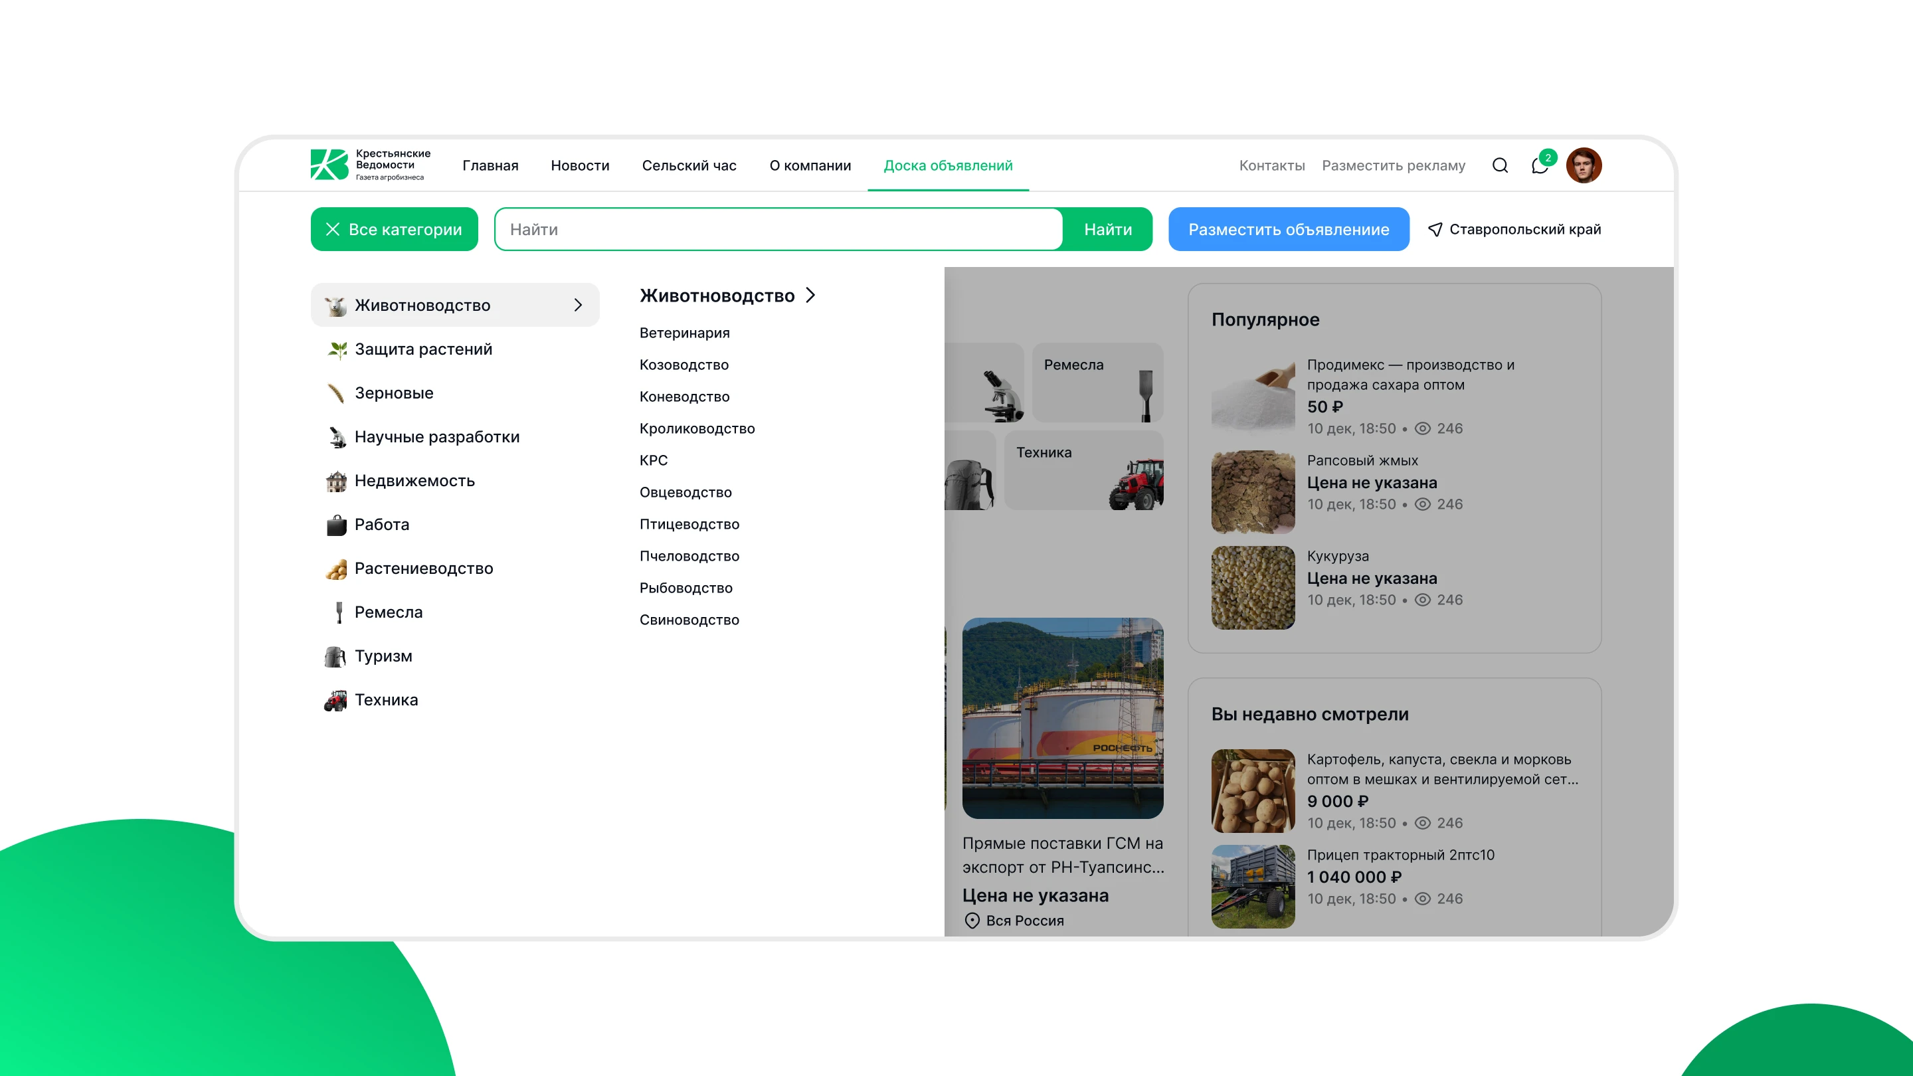Expand Животноводство row chevron in category list
1913x1076 pixels.
coord(578,306)
